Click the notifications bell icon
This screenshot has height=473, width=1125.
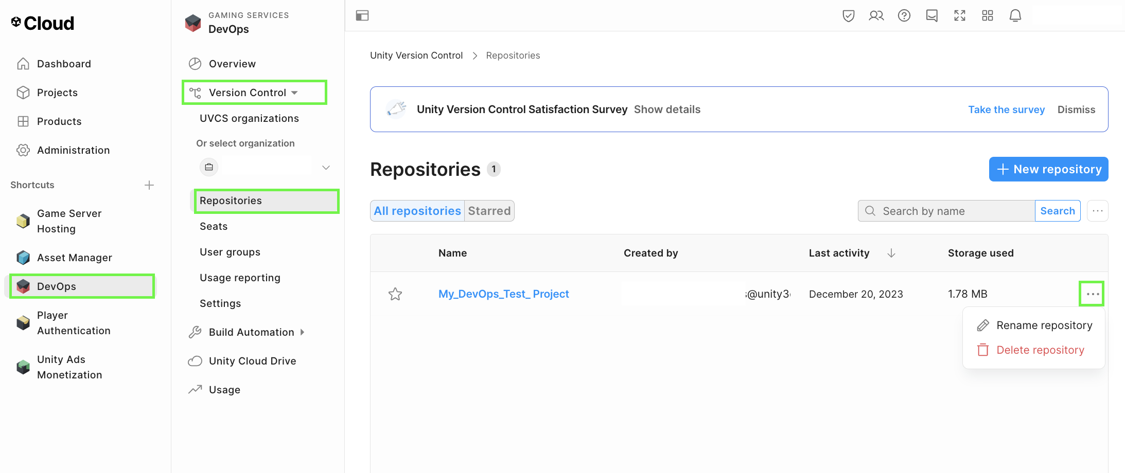click(1015, 16)
